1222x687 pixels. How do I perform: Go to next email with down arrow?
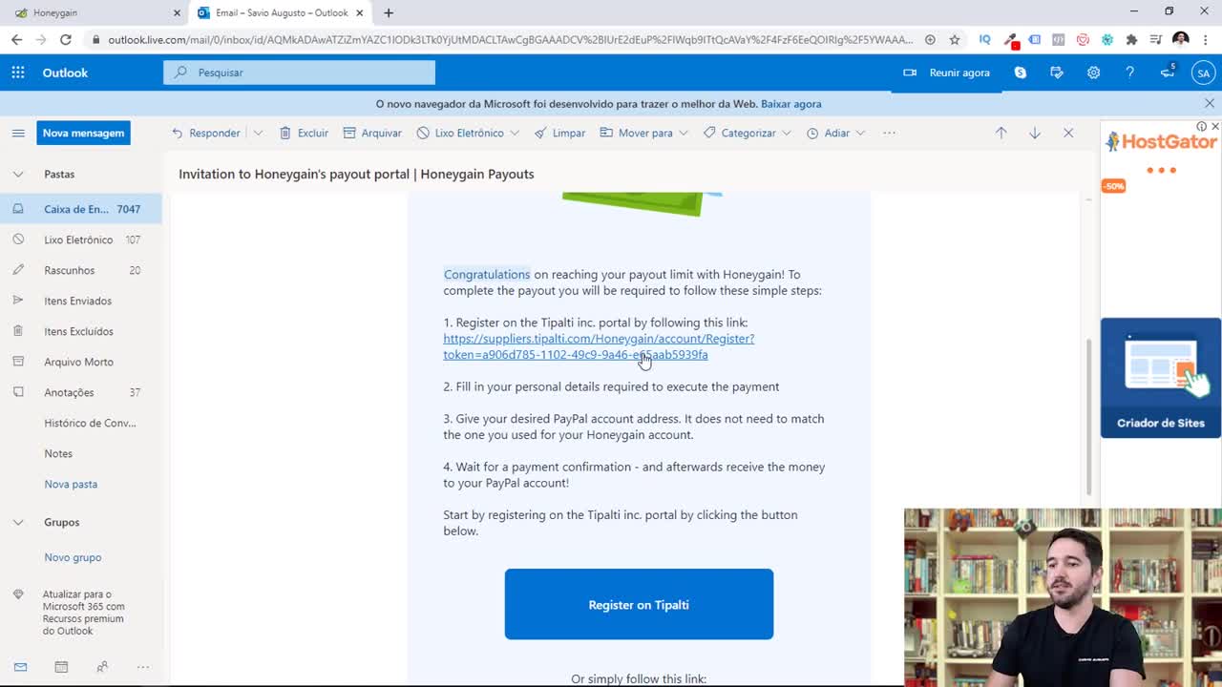pos(1035,133)
